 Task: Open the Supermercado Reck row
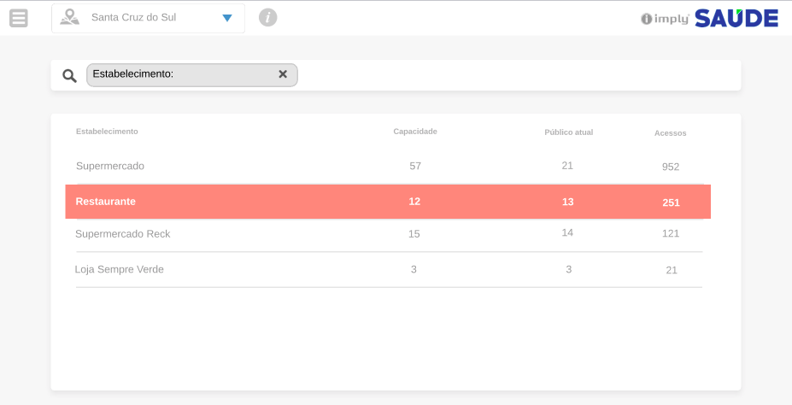(123, 234)
